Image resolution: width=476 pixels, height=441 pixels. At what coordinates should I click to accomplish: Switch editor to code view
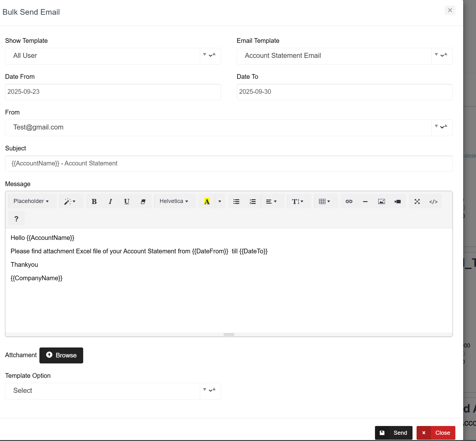pos(433,201)
